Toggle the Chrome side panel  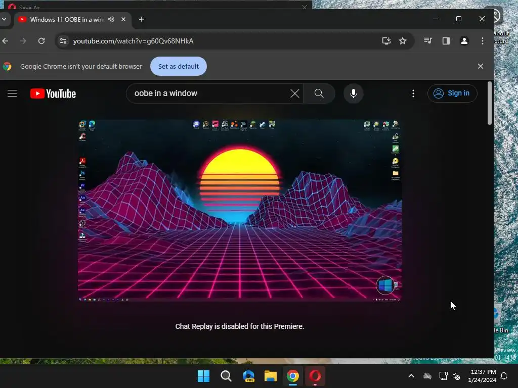coord(446,41)
